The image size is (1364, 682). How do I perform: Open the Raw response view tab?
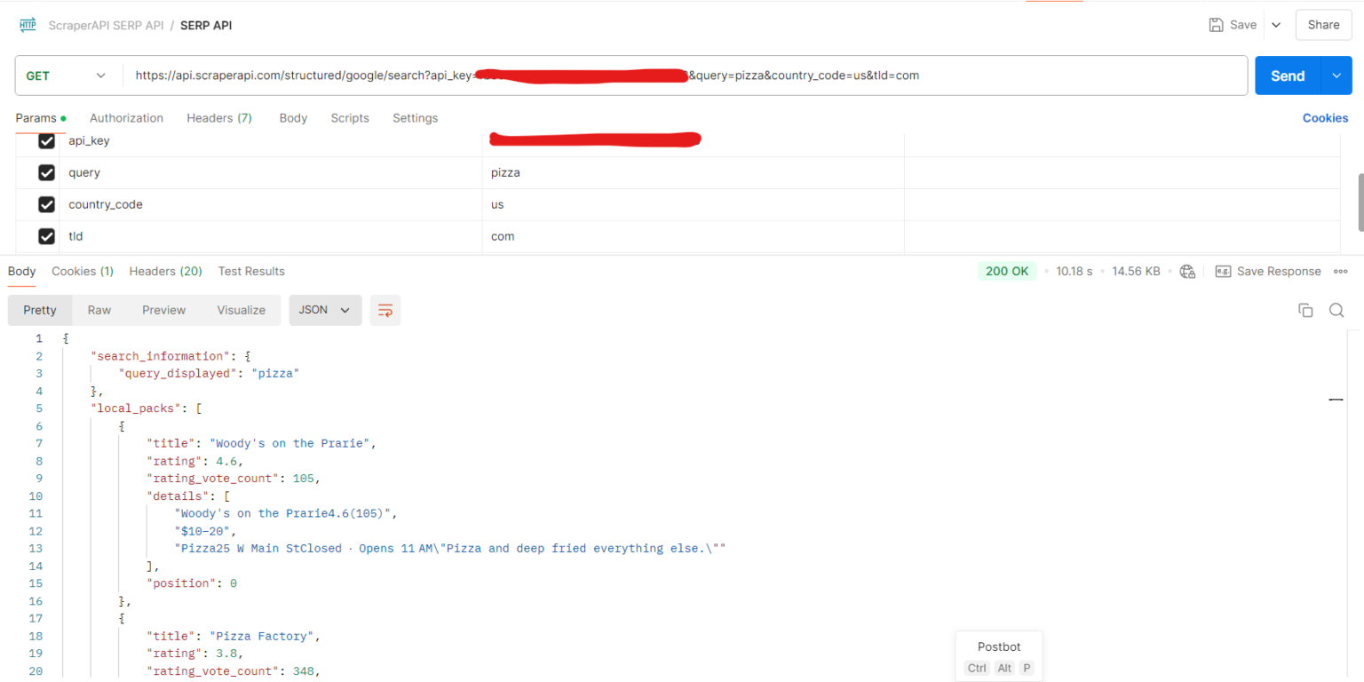click(99, 310)
